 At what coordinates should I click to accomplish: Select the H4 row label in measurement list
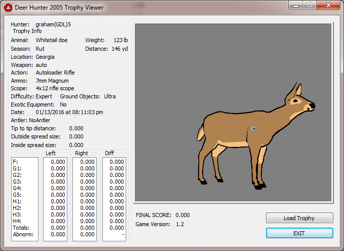(16, 221)
